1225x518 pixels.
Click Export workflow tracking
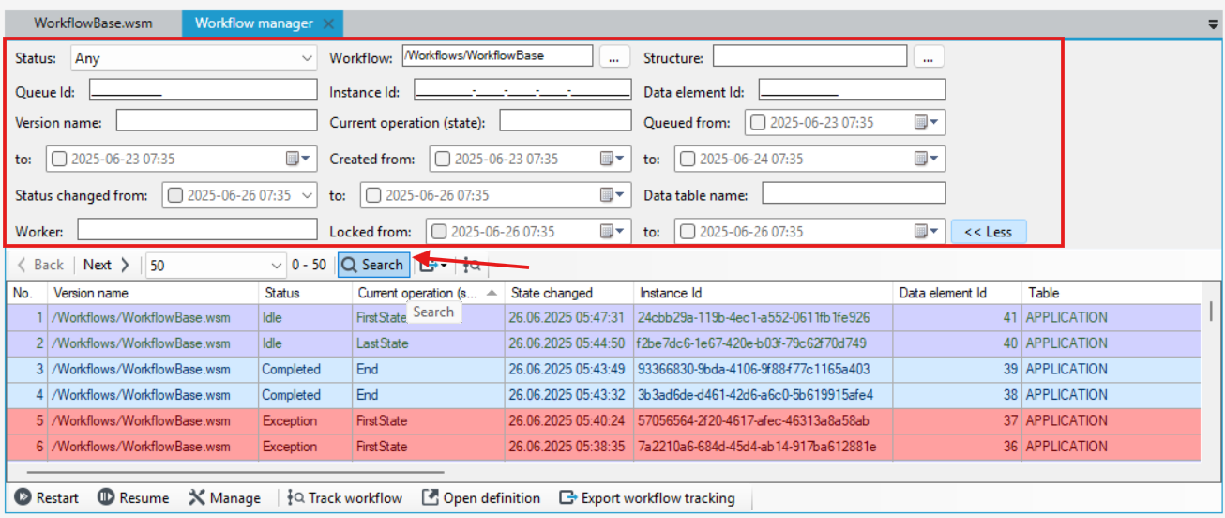pyautogui.click(x=647, y=498)
